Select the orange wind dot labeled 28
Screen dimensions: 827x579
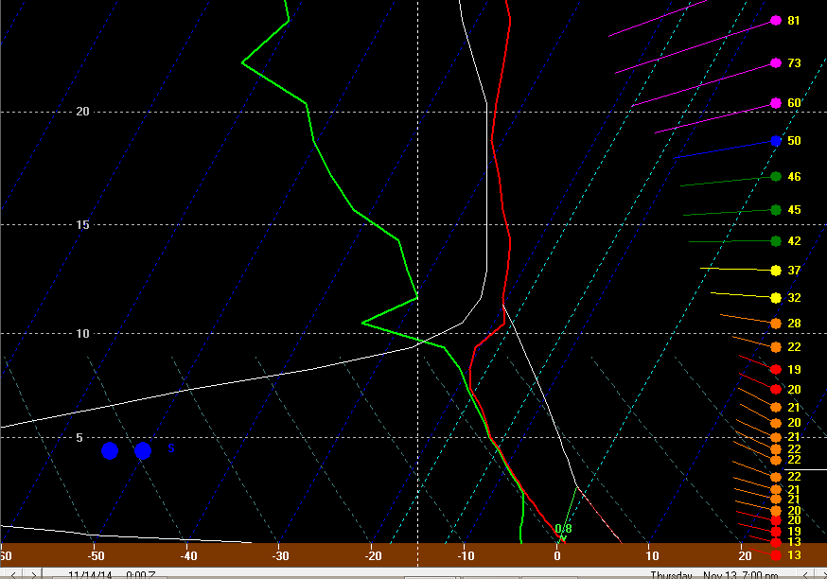776,324
